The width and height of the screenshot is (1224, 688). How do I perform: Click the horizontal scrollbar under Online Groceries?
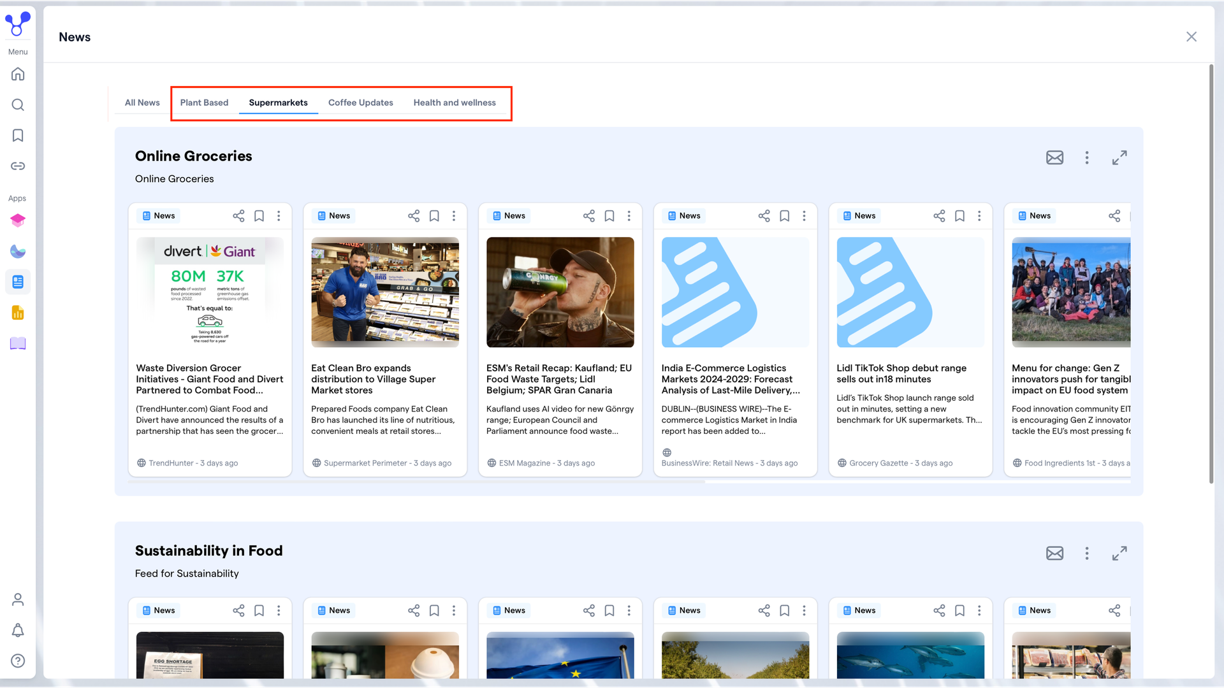click(416, 482)
